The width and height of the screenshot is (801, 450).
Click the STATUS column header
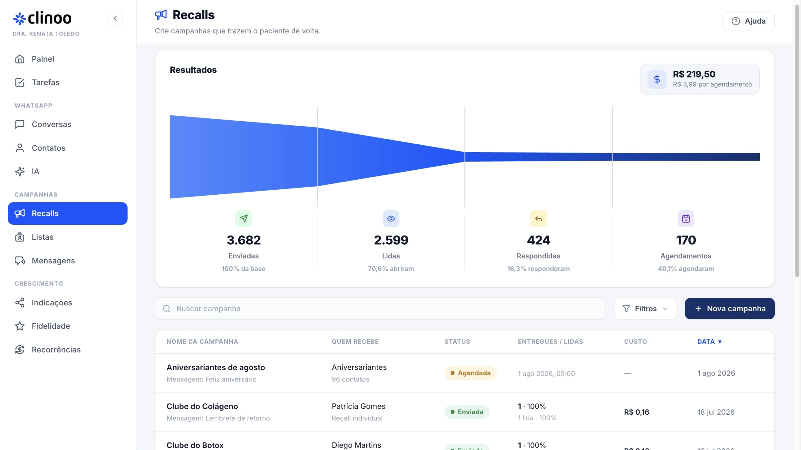click(457, 342)
